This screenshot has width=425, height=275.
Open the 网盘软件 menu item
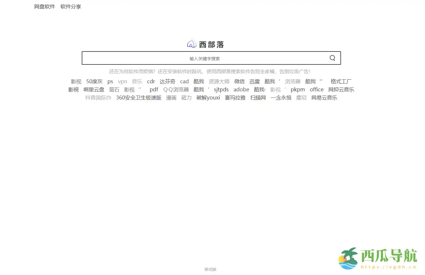pyautogui.click(x=44, y=6)
